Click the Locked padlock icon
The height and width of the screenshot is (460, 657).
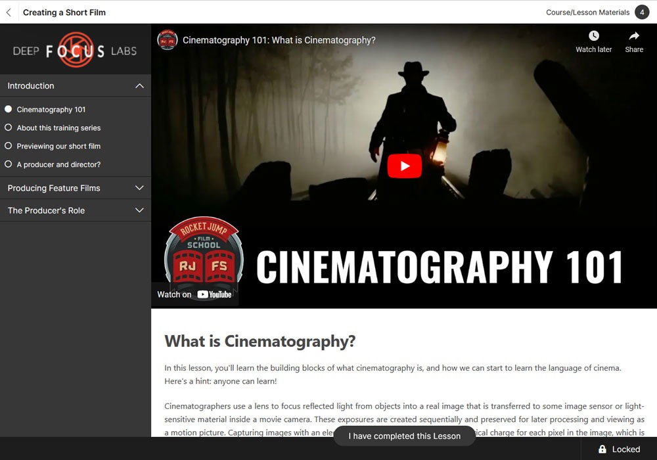point(602,449)
